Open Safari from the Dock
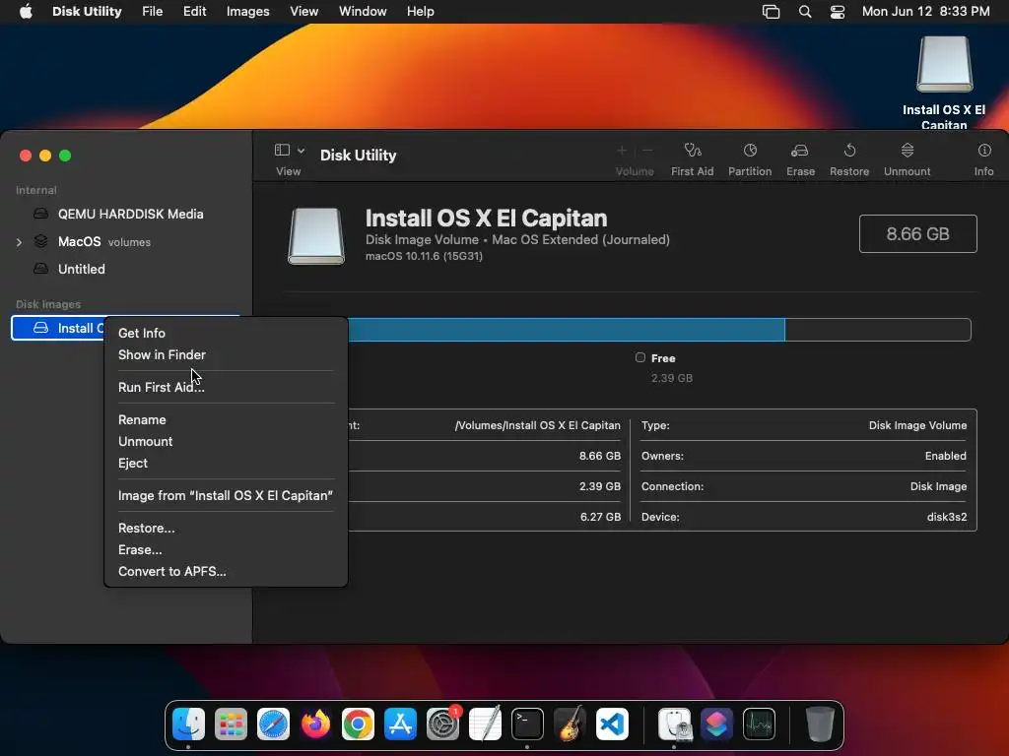 (x=274, y=724)
